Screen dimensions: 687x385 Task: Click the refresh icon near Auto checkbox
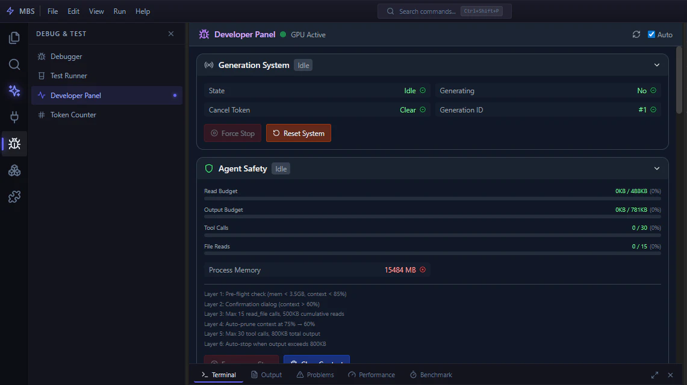tap(636, 34)
